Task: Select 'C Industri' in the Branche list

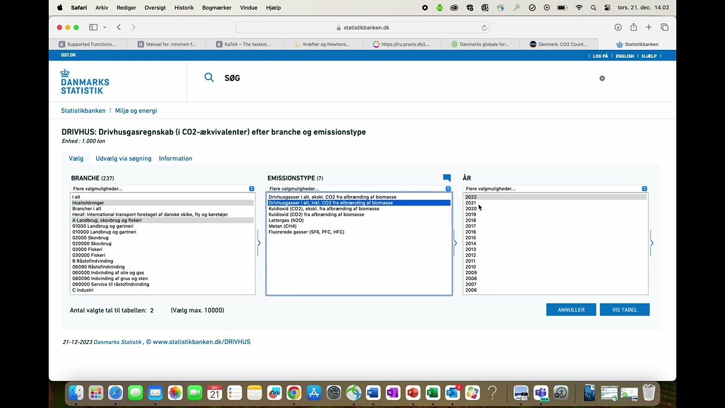Action: click(163, 290)
